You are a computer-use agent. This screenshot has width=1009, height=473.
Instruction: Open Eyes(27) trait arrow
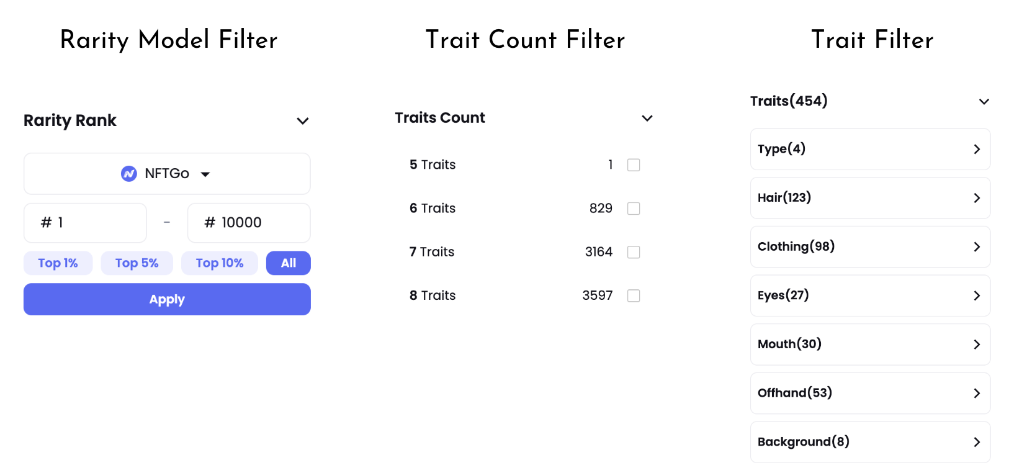[977, 295]
